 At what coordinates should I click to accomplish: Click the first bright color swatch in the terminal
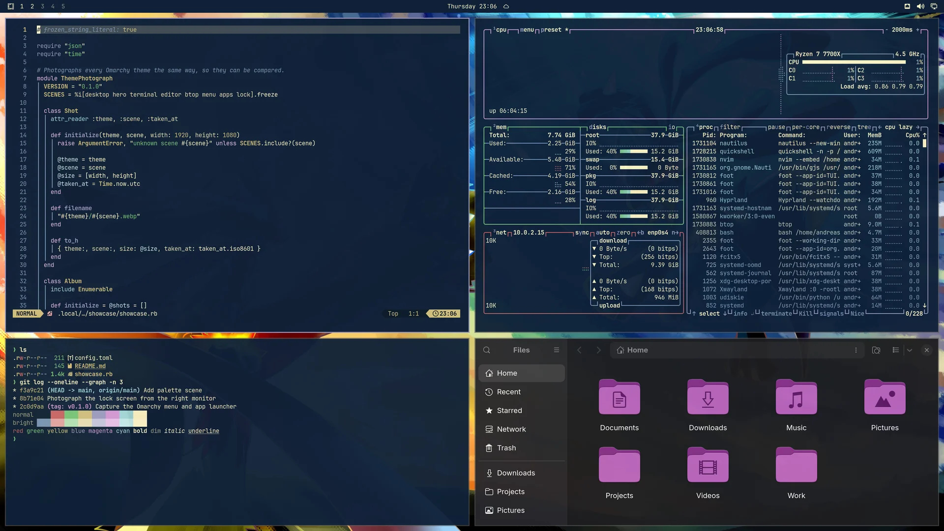(x=44, y=423)
